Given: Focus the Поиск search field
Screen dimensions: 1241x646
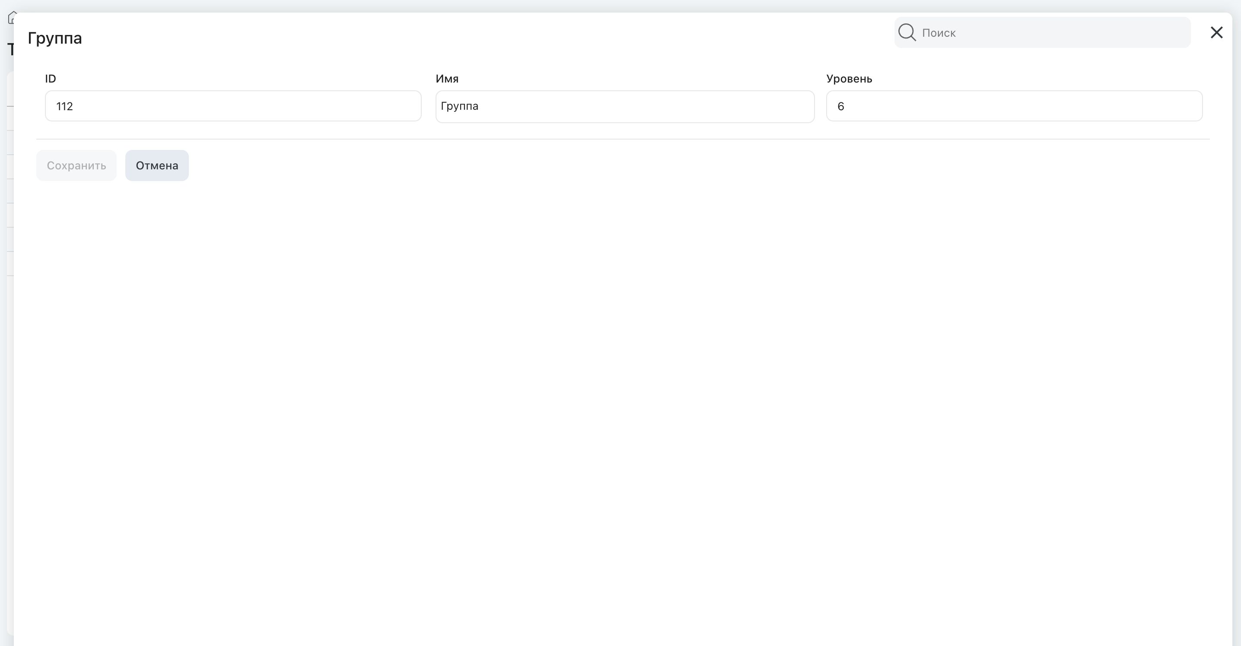Looking at the screenshot, I should click(1042, 32).
